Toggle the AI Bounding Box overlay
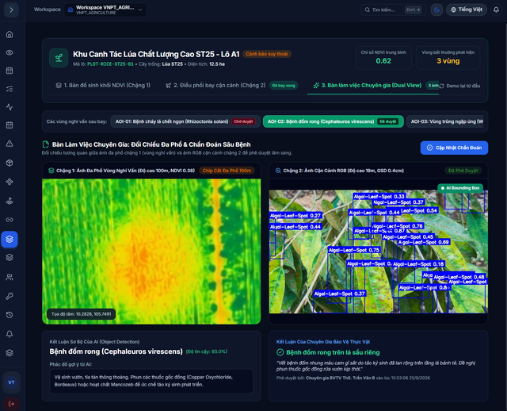The width and height of the screenshot is (507, 411). [460, 188]
